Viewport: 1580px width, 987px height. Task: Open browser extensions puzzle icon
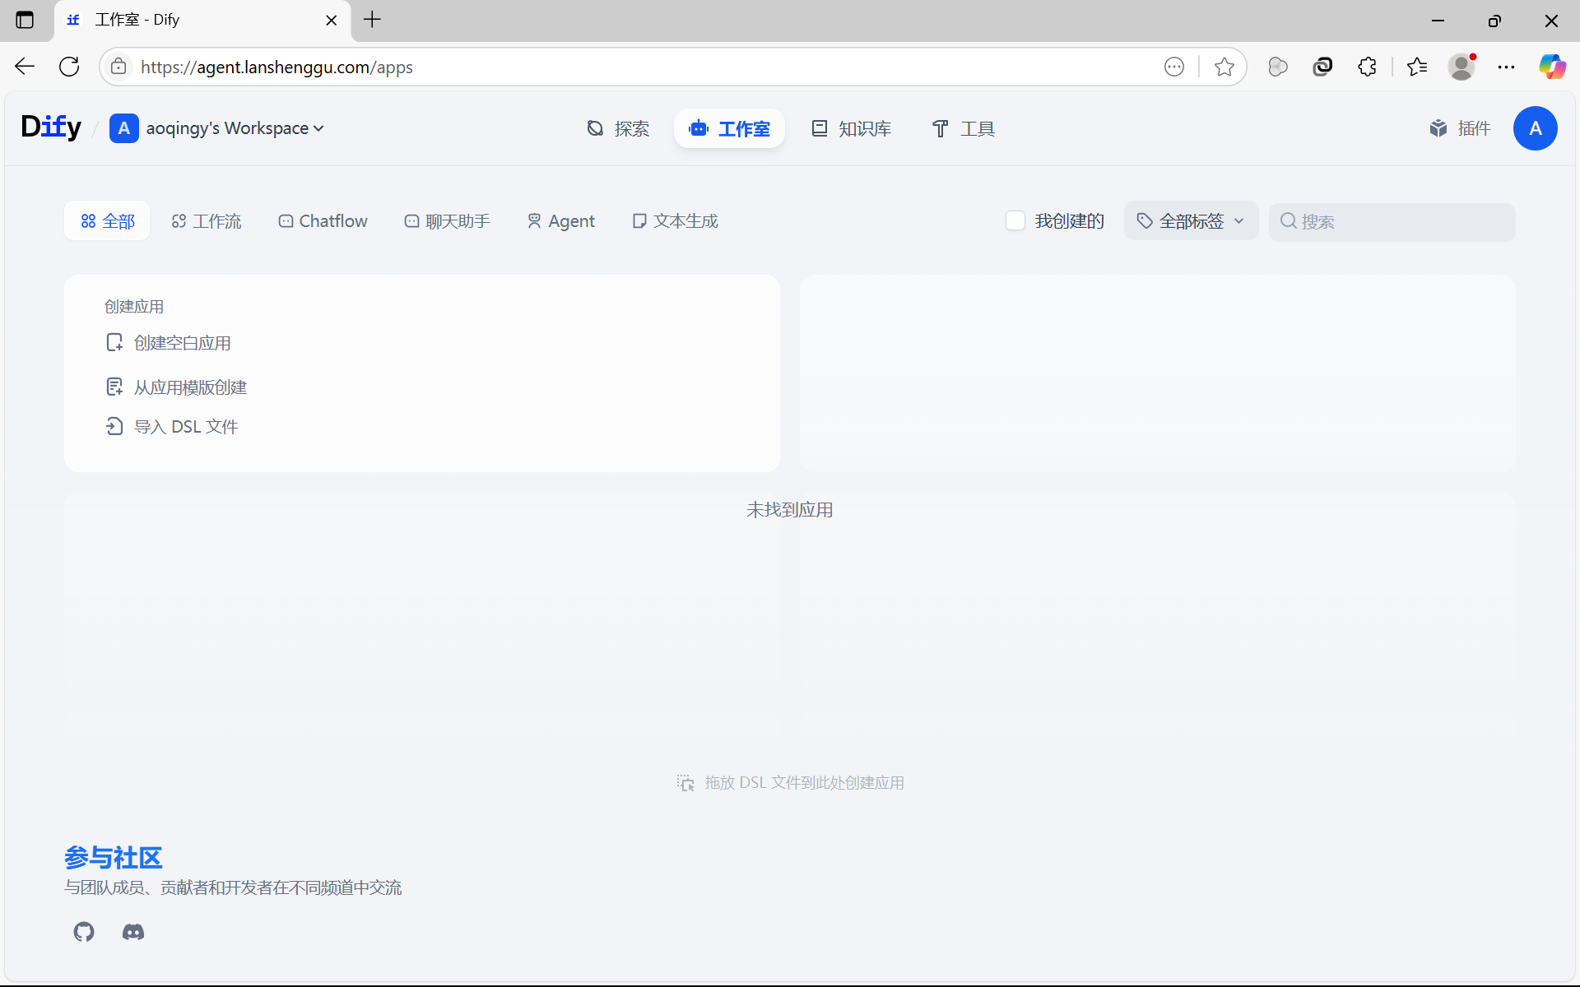point(1368,67)
